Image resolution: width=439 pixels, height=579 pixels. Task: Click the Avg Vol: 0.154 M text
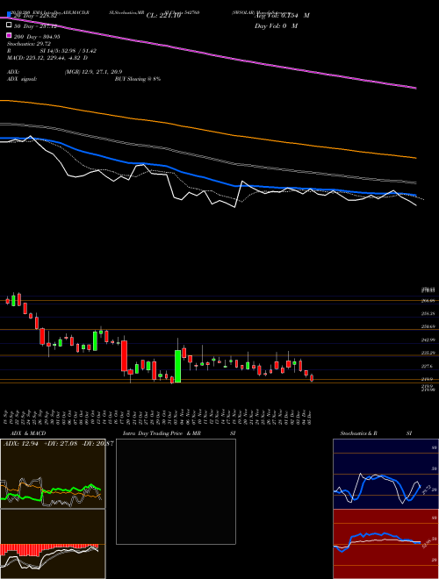point(283,16)
